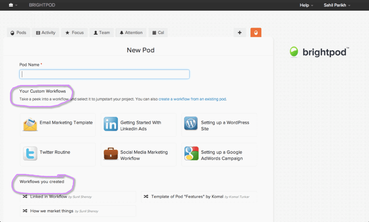
Task: Open How we market things workflow
Action: click(78, 211)
